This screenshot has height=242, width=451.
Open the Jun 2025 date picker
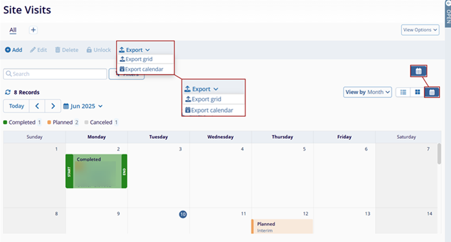coord(83,106)
